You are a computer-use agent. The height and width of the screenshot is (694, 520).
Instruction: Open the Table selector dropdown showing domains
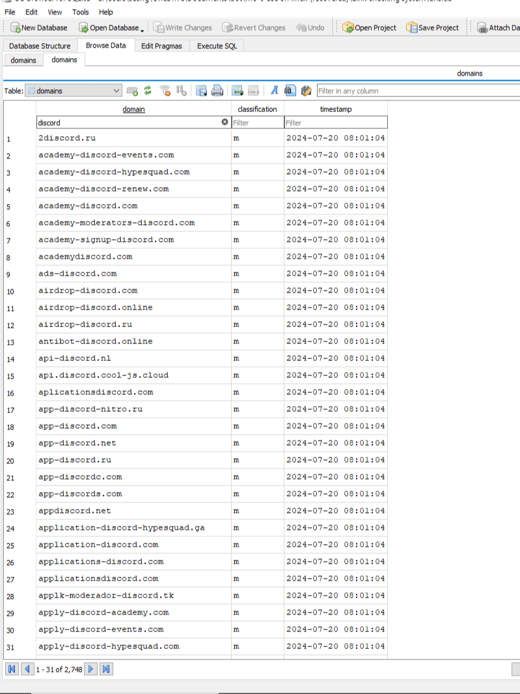pos(74,91)
